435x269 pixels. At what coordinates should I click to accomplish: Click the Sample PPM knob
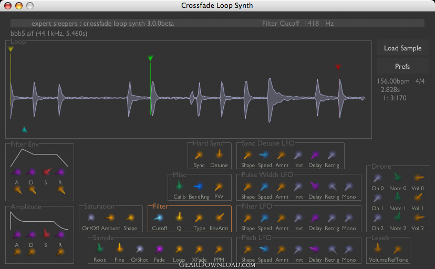[x=219, y=250]
